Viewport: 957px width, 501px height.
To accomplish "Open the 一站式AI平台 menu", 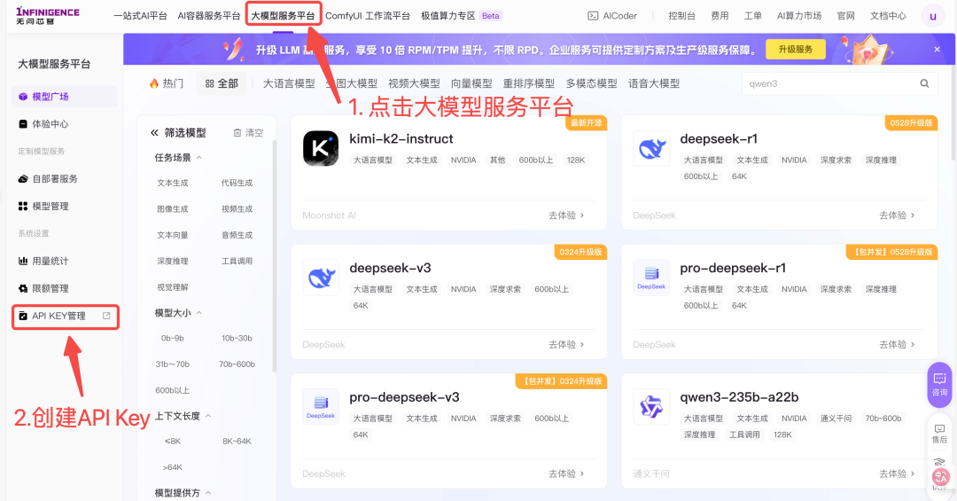I will pos(140,16).
